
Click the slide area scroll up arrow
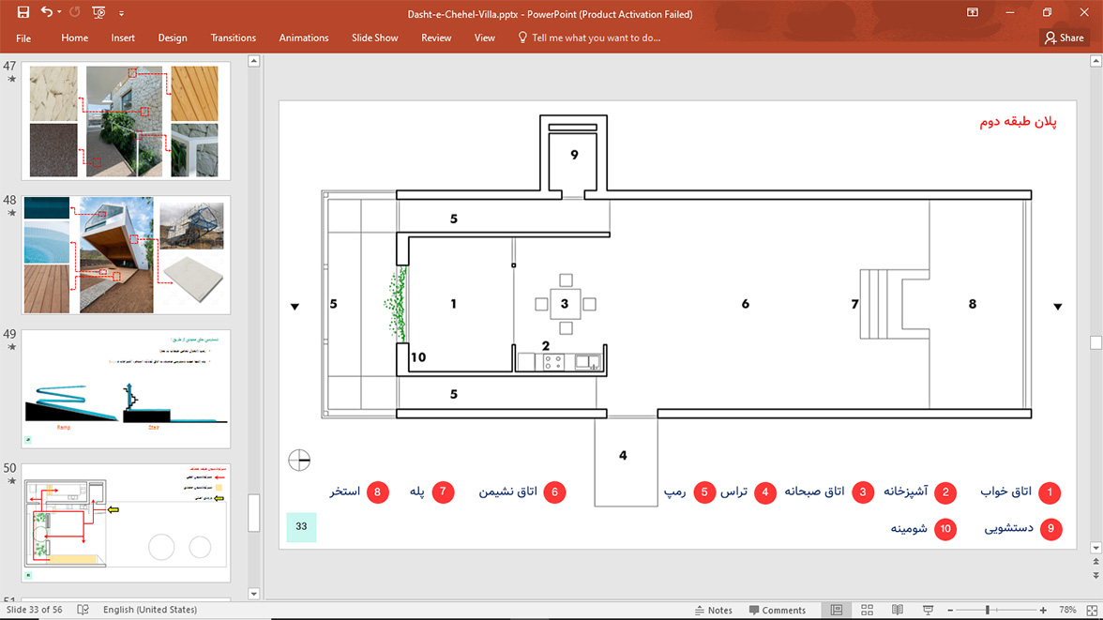tap(1095, 61)
